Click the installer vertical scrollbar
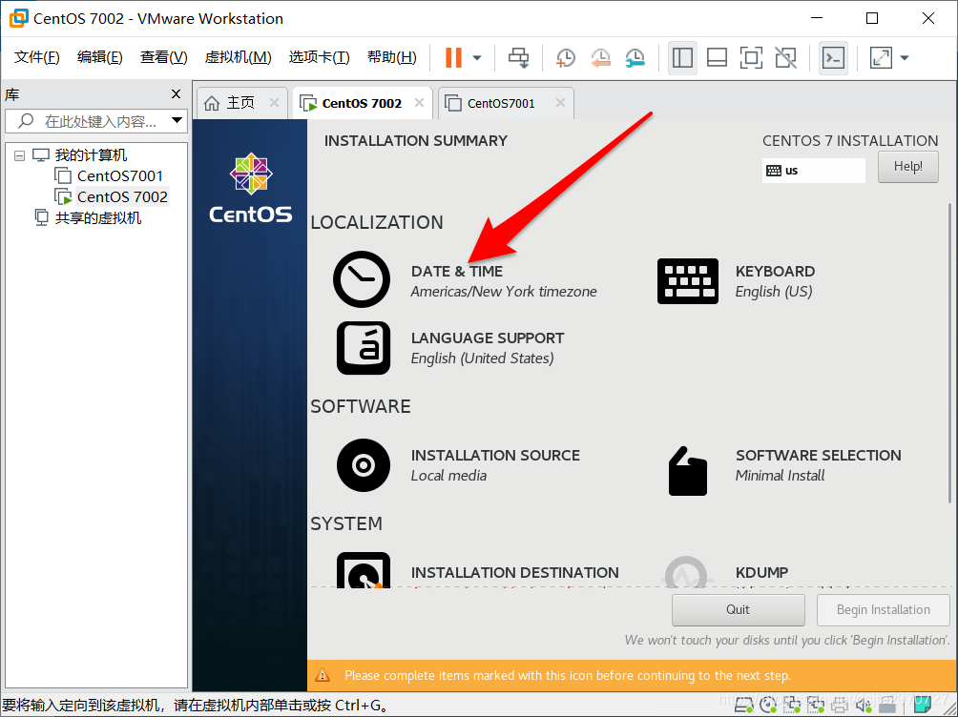Viewport: 958px width, 717px height. [949, 353]
